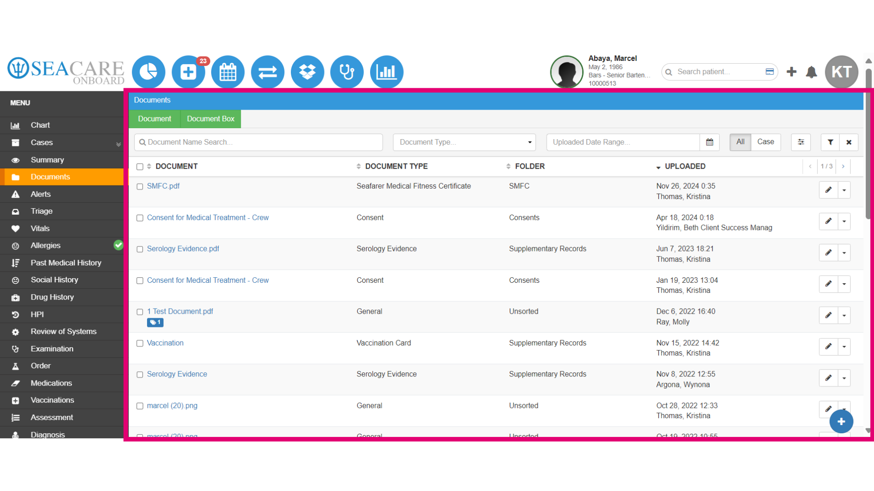Open the SMFC.pdf document link
Screen dimensions: 874x491
(x=163, y=186)
